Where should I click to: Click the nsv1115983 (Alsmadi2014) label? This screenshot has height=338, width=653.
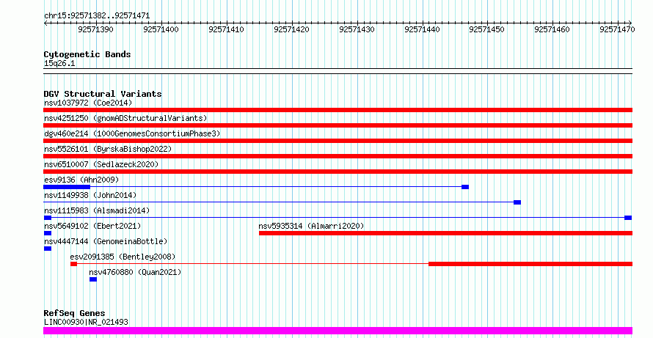(x=97, y=210)
